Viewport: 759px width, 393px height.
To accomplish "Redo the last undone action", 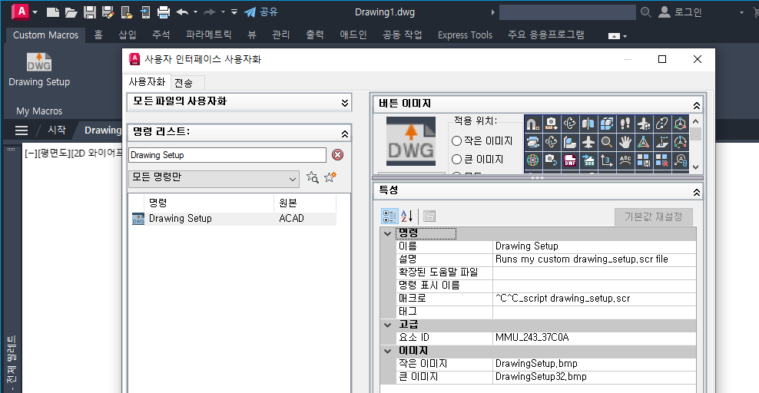I will (210, 12).
